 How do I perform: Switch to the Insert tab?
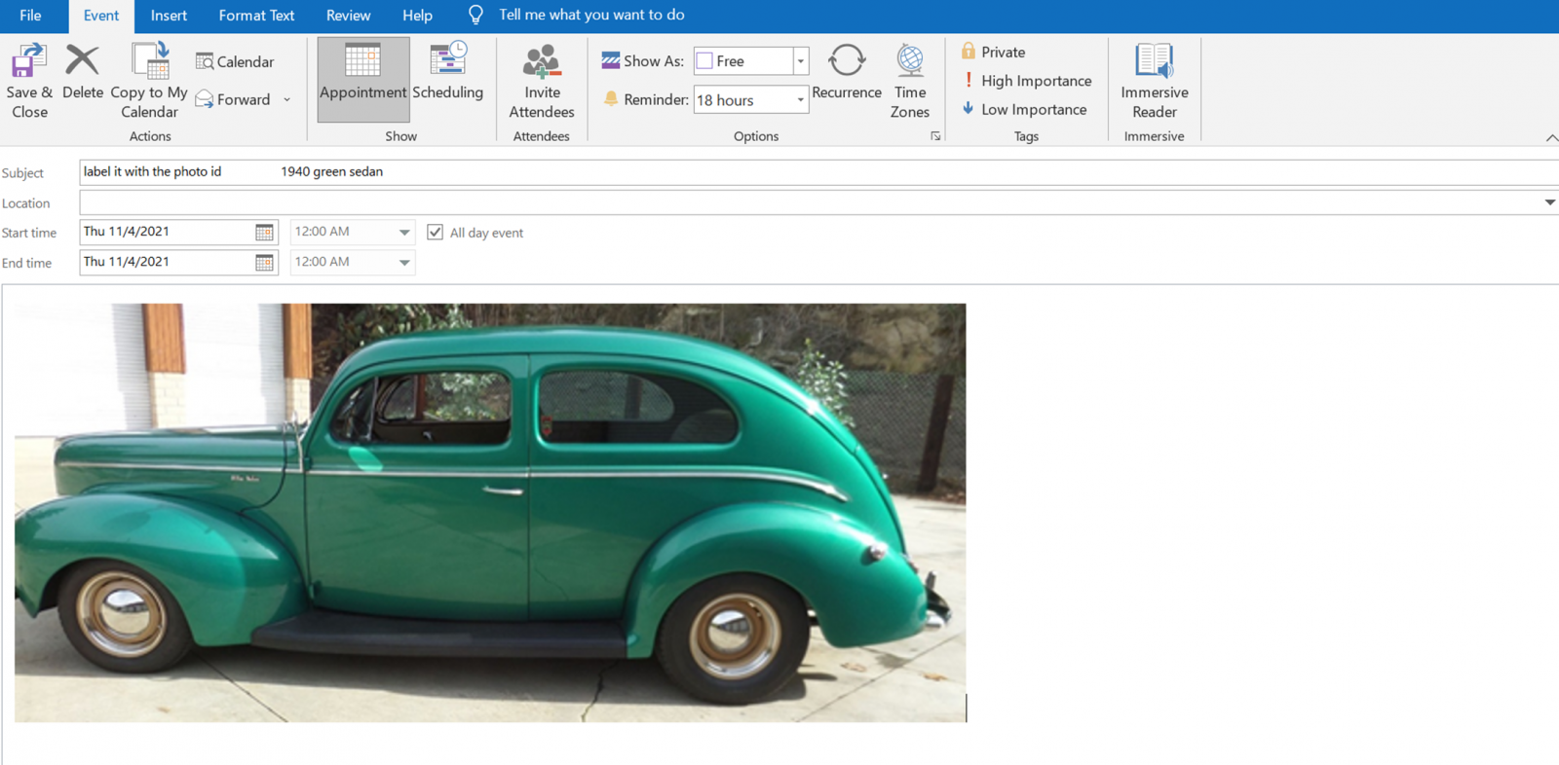(169, 16)
